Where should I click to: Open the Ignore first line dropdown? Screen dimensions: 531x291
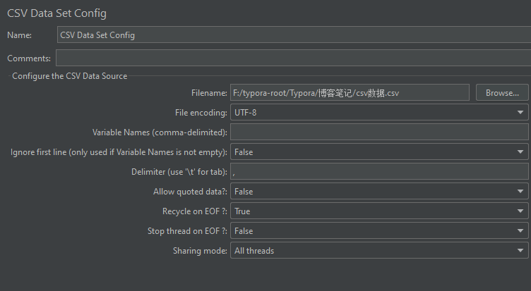click(372, 152)
